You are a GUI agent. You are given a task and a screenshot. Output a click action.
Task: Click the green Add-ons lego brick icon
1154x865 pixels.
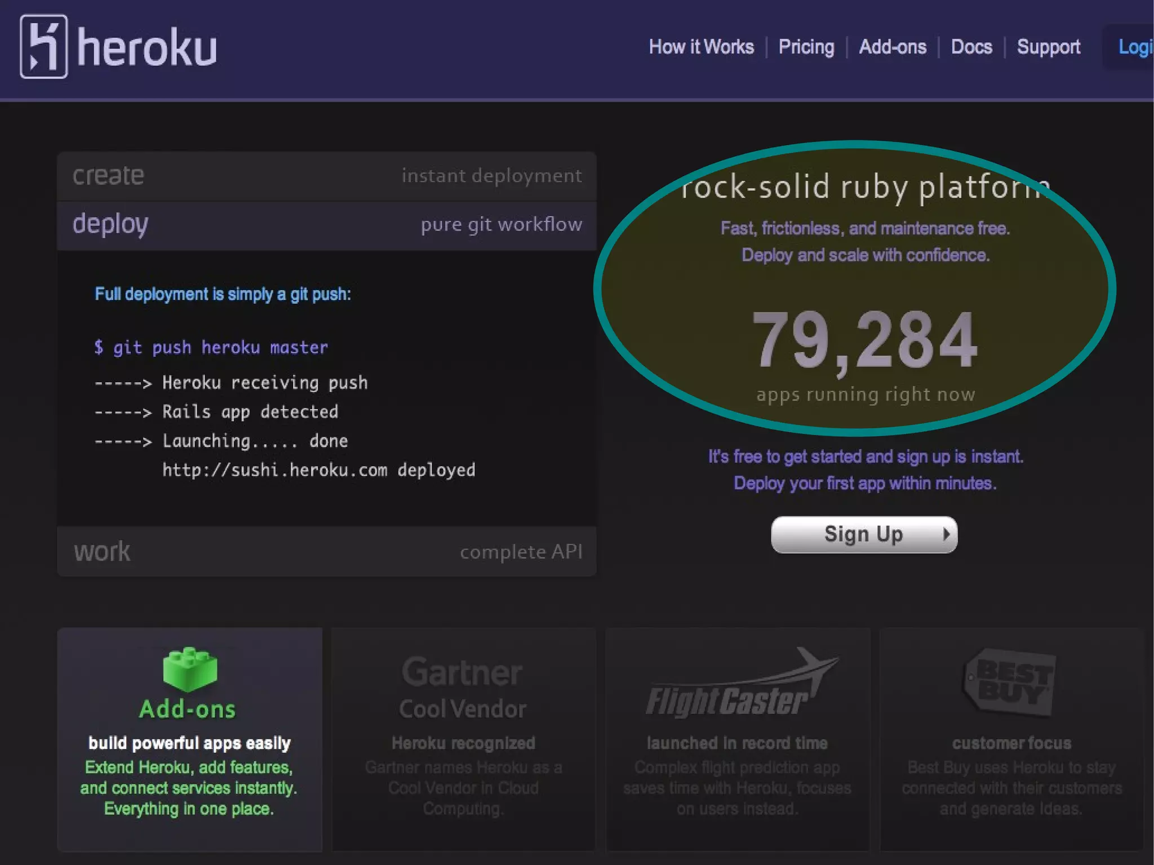(x=190, y=669)
